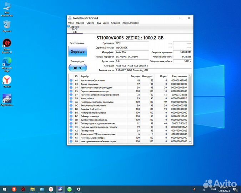Click status icon for attribute BE
The width and height of the screenshot is (241, 193).
[71, 123]
